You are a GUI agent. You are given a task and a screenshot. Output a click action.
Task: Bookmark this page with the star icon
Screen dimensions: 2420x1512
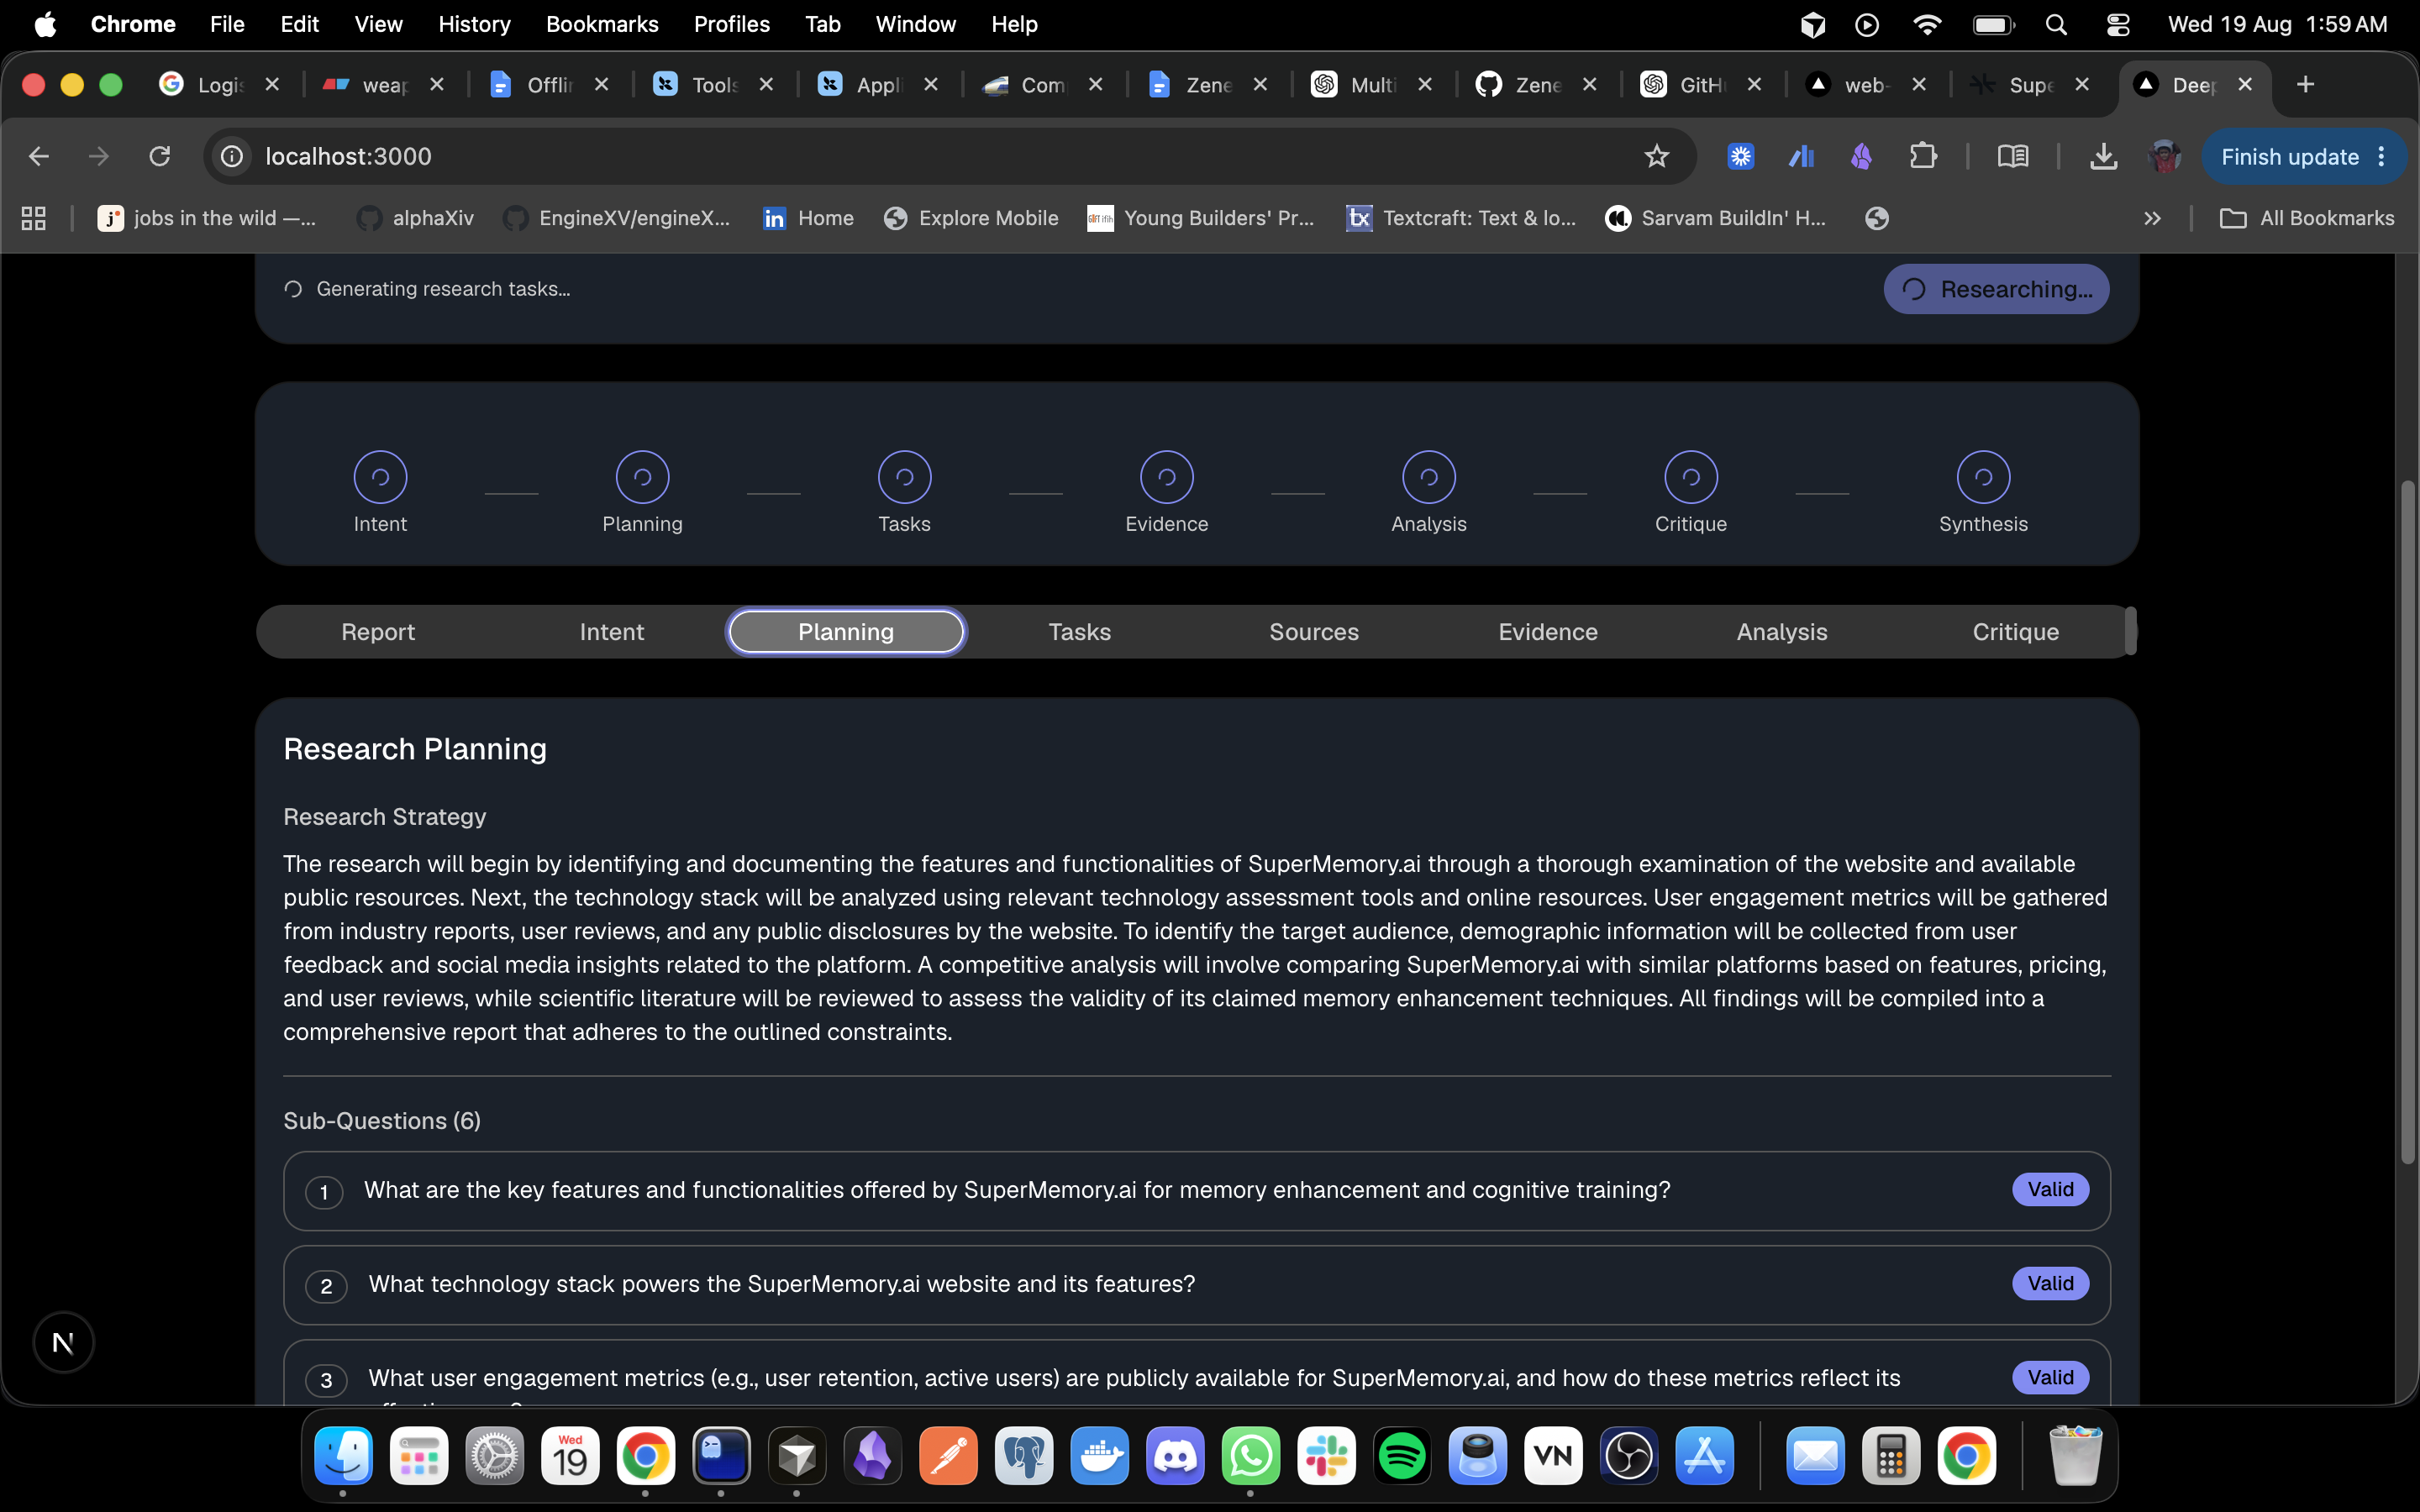click(x=1656, y=156)
